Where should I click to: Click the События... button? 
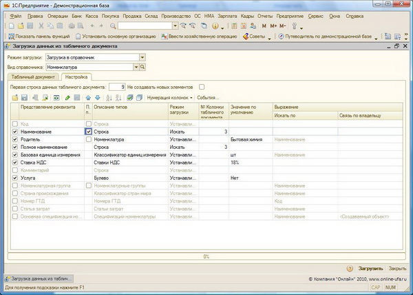point(208,98)
